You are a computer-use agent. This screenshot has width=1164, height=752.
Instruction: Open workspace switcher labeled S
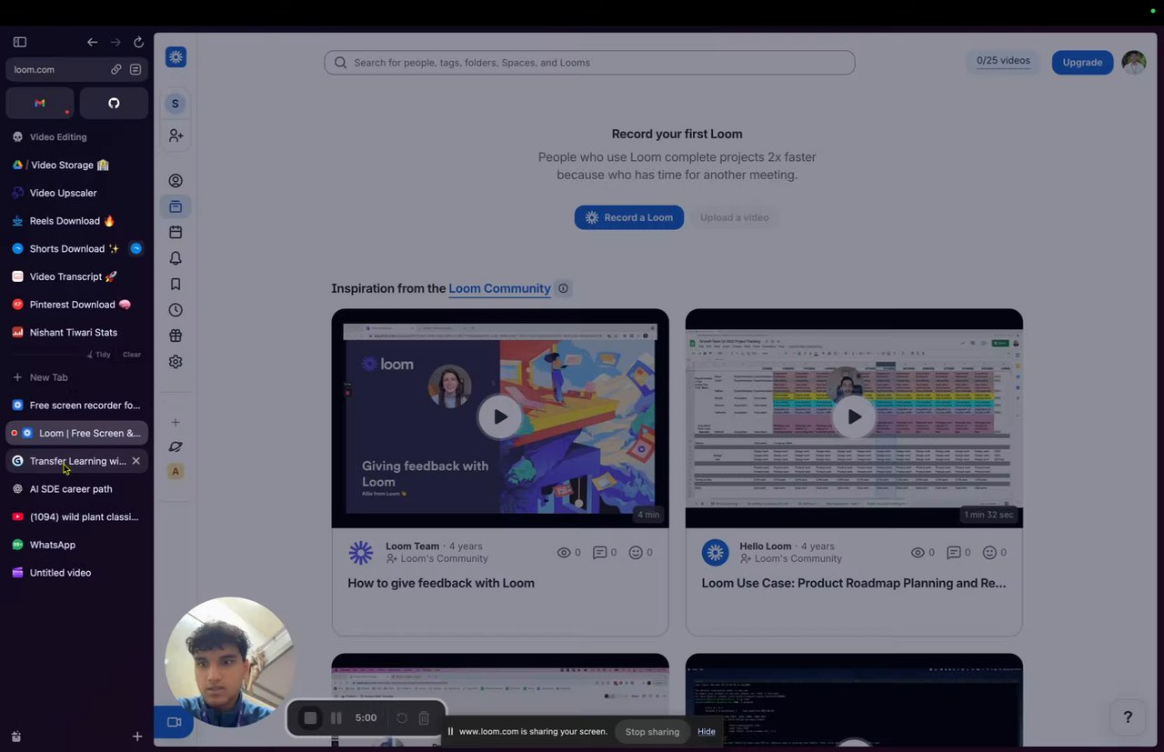point(176,104)
